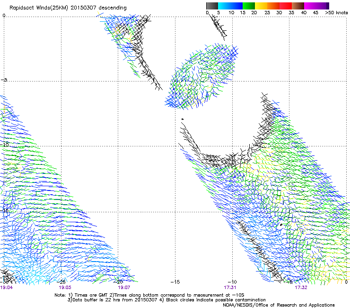Click the 'NOAA/NESDIS/Office of Research and Applications' credit

coord(279,305)
